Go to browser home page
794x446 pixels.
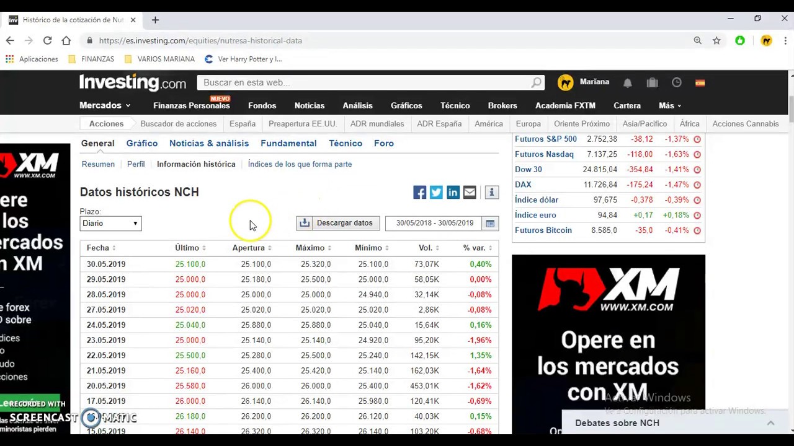point(66,40)
